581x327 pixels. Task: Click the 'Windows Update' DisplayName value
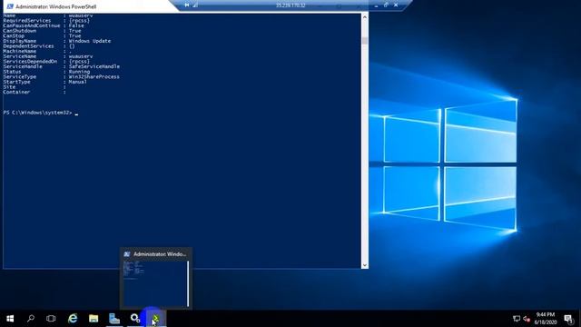click(x=90, y=41)
